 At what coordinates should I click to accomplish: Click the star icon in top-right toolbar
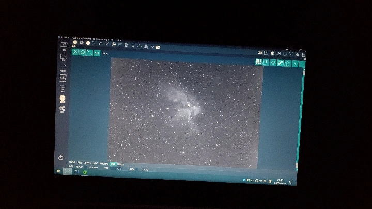tap(297, 54)
